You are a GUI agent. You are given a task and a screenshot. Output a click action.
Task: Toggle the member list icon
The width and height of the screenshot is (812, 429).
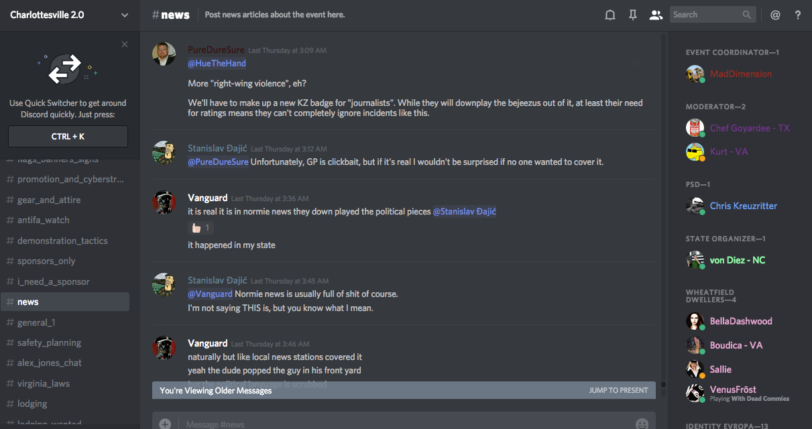[656, 15]
